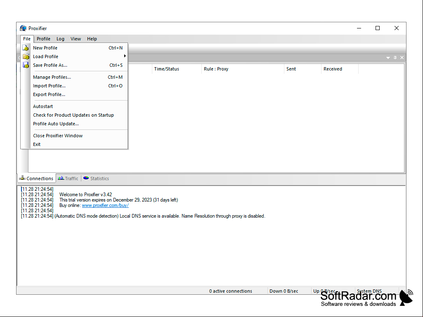
Task: Click the Down 0 B/sec status entry
Action: click(284, 291)
